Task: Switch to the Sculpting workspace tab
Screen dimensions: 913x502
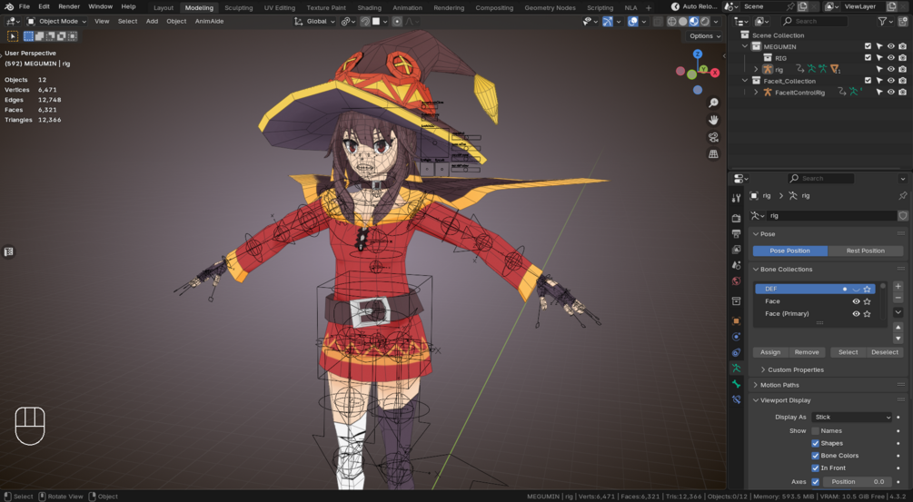Action: [x=239, y=7]
